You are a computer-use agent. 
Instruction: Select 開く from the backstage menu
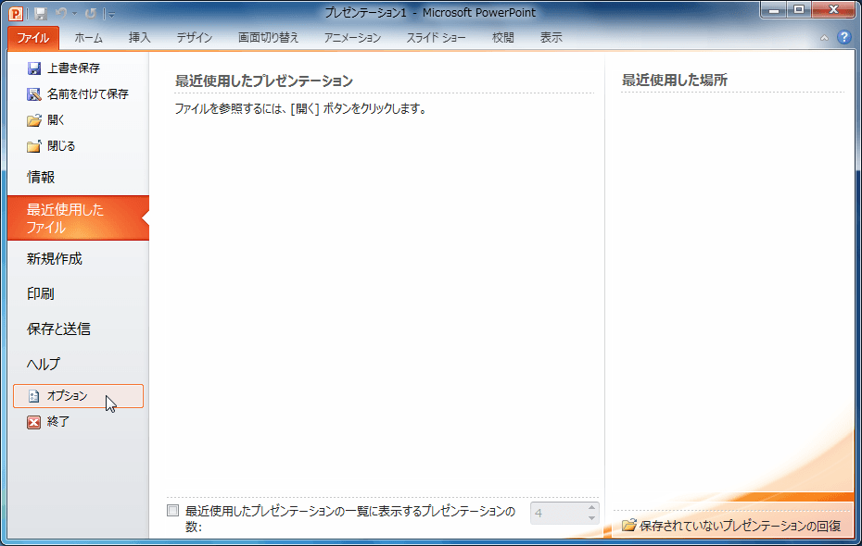[x=78, y=120]
